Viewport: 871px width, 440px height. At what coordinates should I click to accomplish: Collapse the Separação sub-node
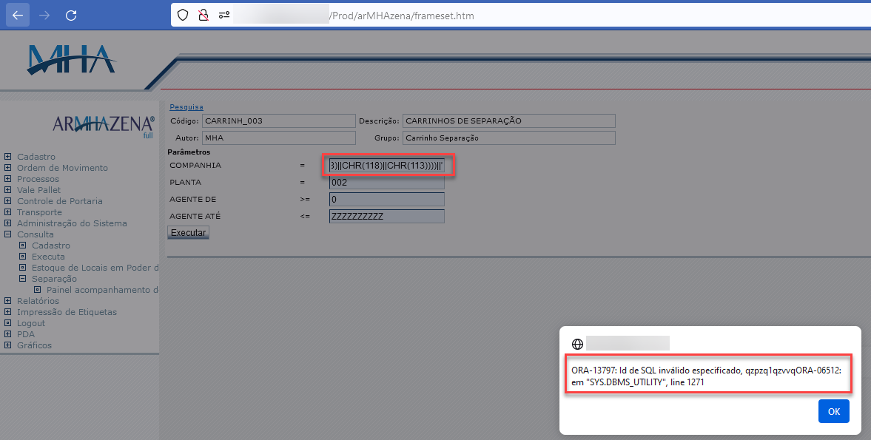(23, 279)
